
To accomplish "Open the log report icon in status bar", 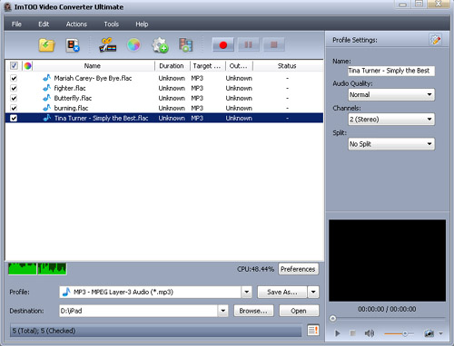I will [313, 330].
